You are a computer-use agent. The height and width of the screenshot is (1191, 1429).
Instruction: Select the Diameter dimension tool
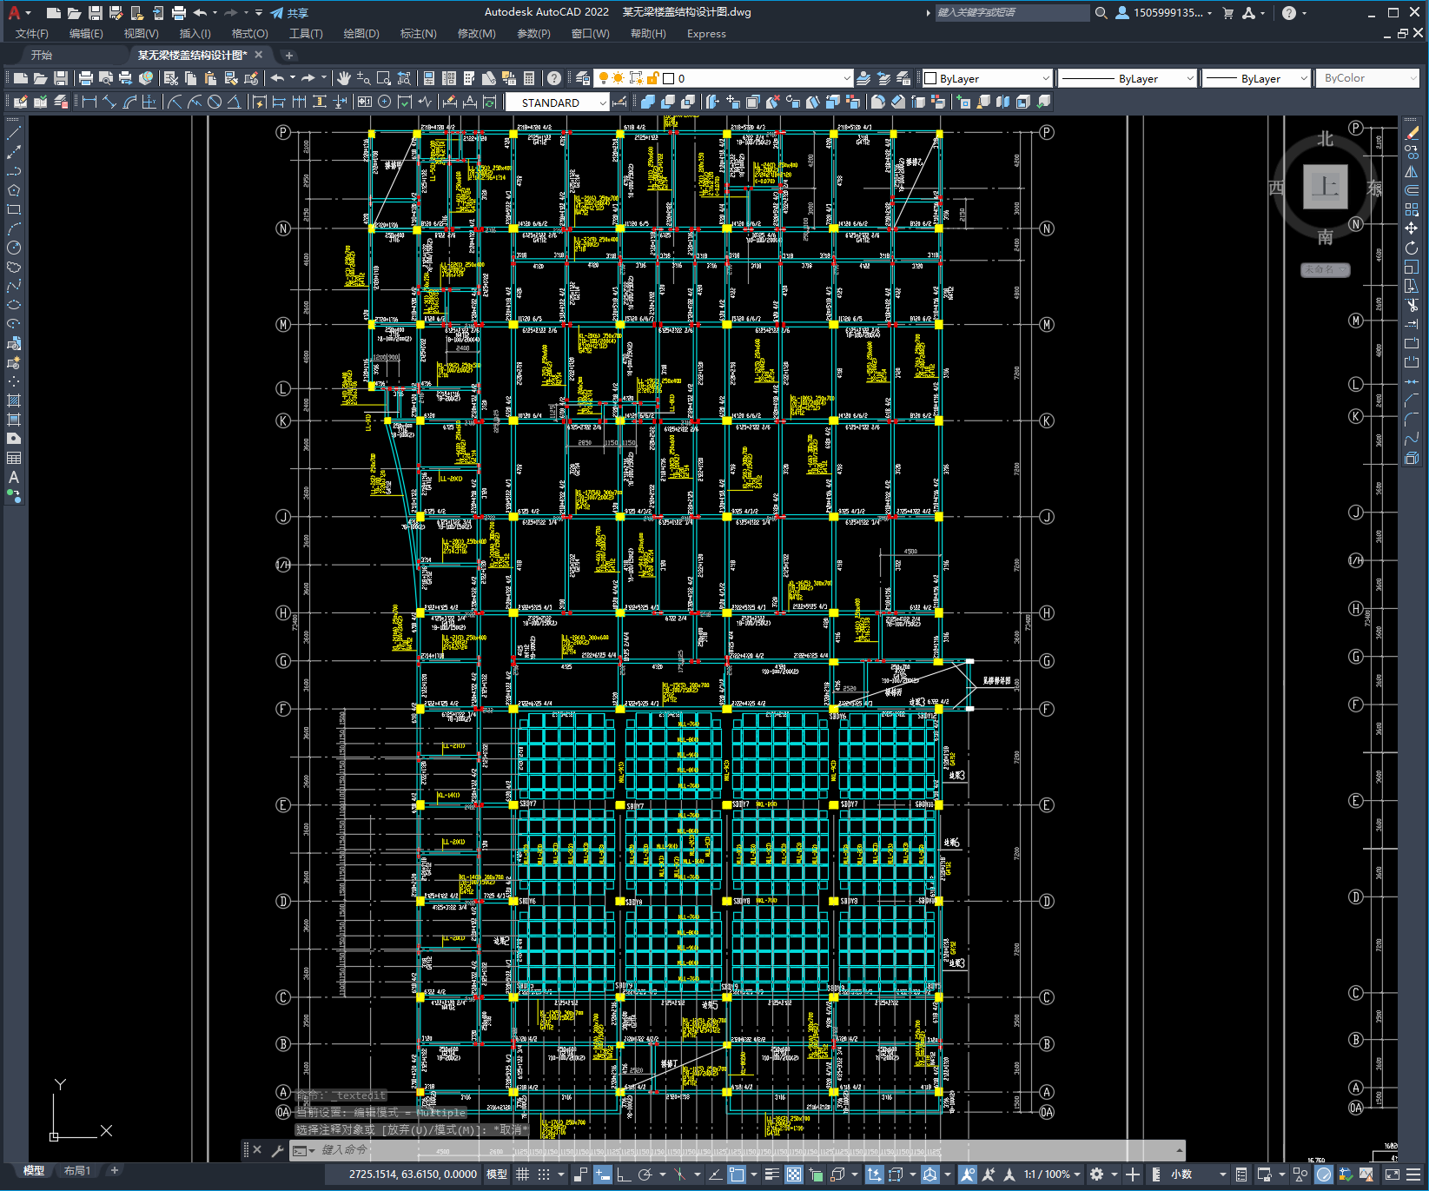[215, 103]
